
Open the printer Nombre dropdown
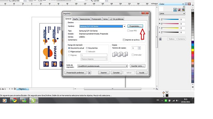124,26
